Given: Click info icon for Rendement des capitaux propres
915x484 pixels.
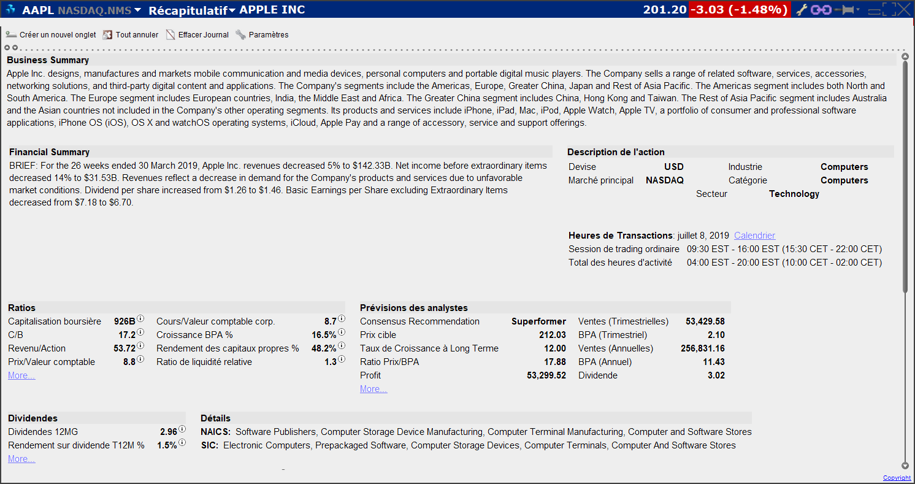Looking at the screenshot, I should [x=342, y=345].
